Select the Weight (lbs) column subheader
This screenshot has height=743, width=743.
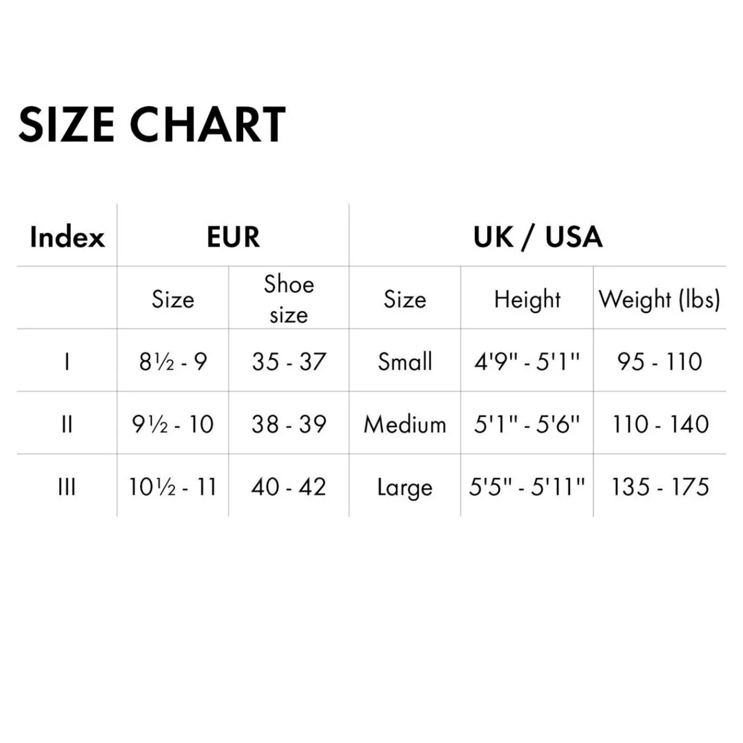(659, 300)
